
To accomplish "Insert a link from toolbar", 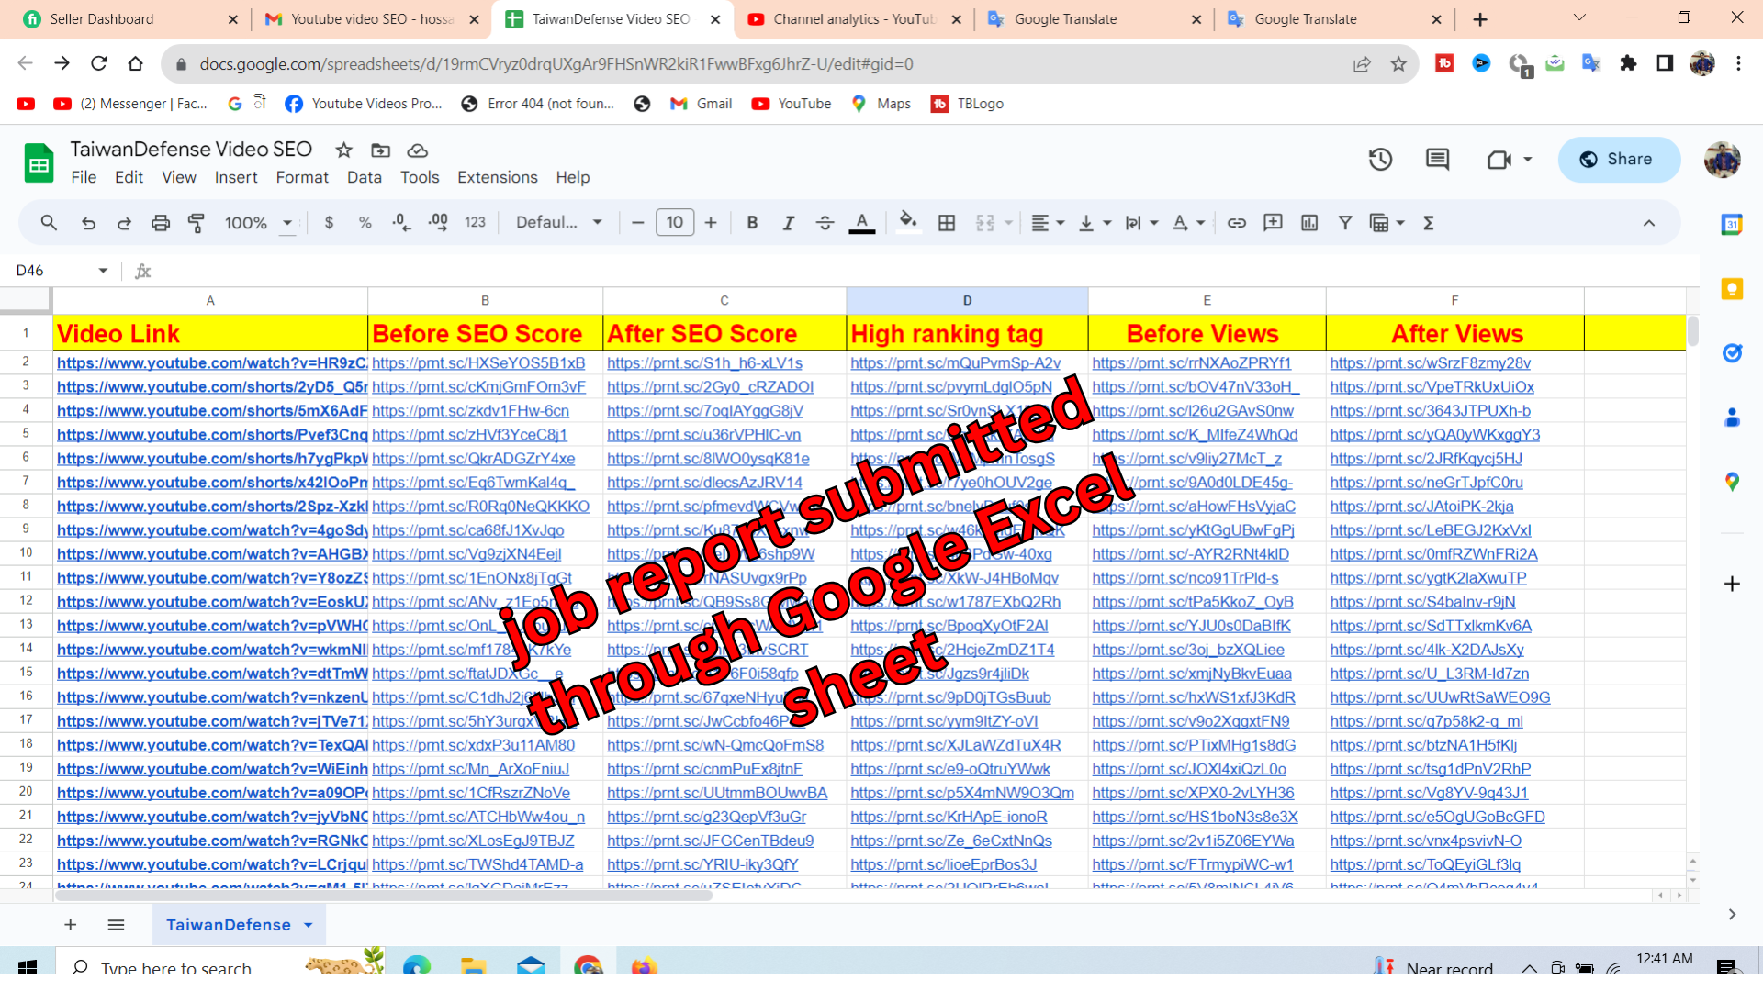I will [x=1237, y=223].
